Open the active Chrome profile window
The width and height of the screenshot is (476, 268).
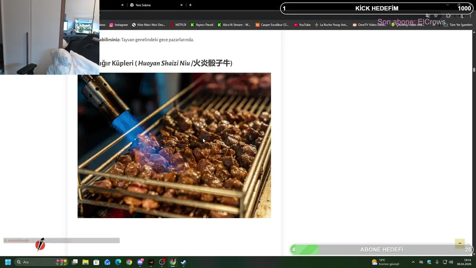click(x=173, y=262)
